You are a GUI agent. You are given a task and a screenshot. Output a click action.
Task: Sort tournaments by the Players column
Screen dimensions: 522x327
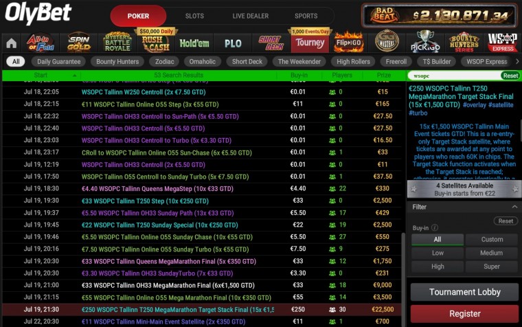(342, 76)
